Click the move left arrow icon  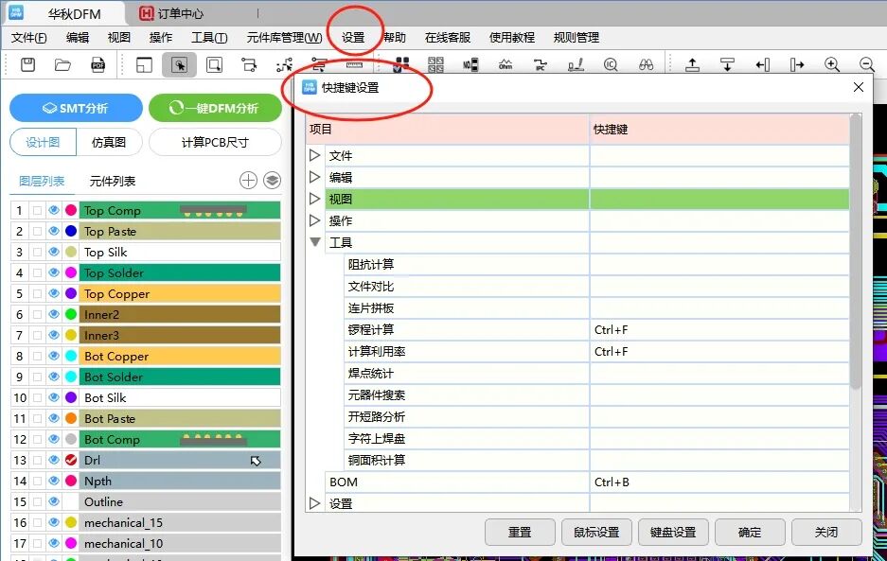pos(763,65)
